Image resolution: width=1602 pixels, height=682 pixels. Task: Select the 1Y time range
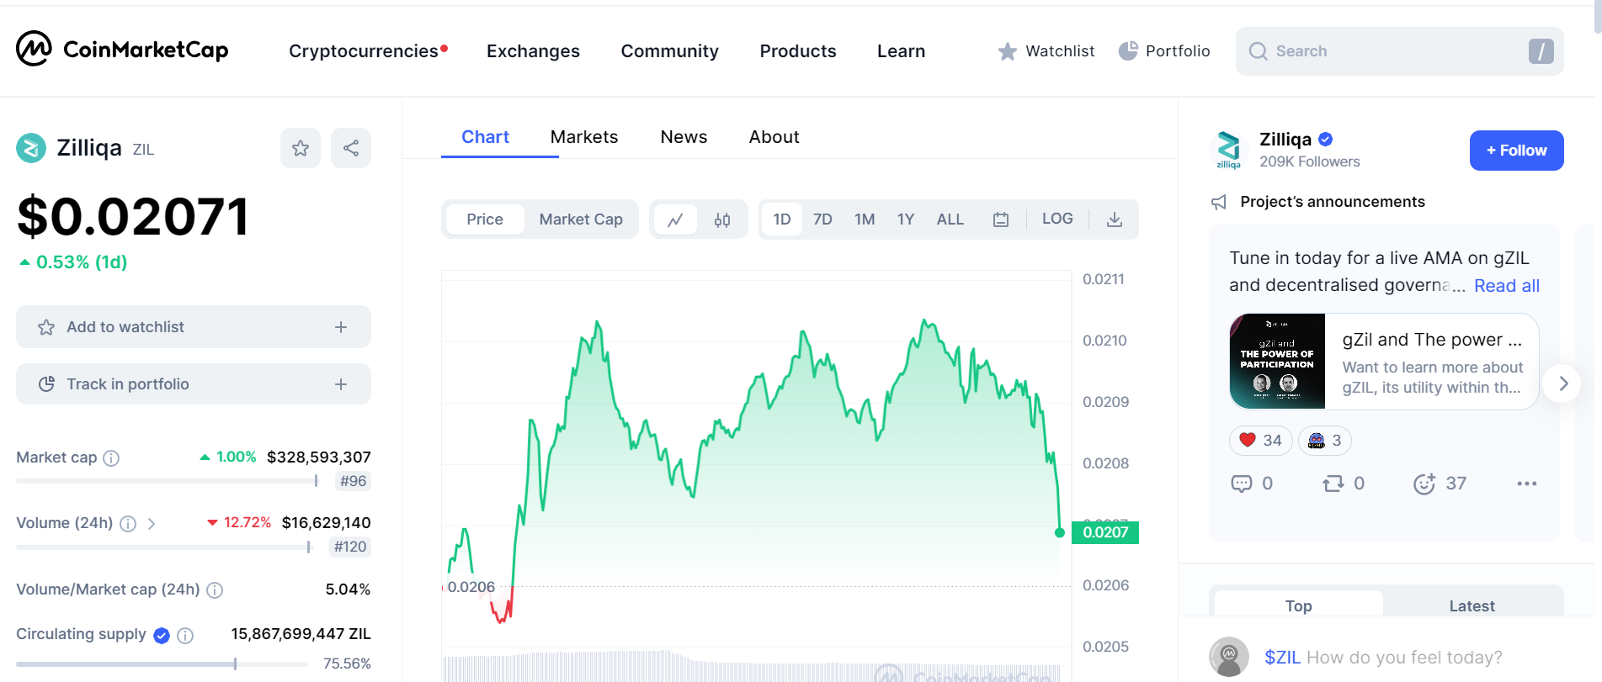point(906,219)
